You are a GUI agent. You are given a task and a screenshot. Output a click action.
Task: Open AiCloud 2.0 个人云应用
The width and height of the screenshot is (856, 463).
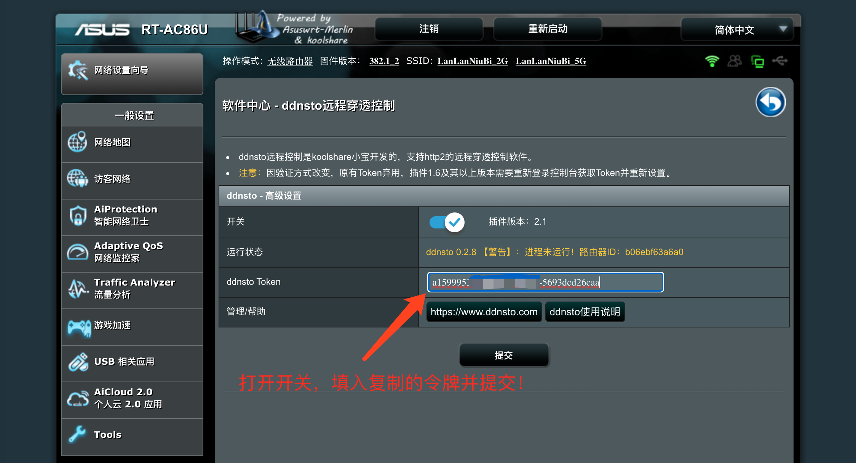(x=132, y=400)
